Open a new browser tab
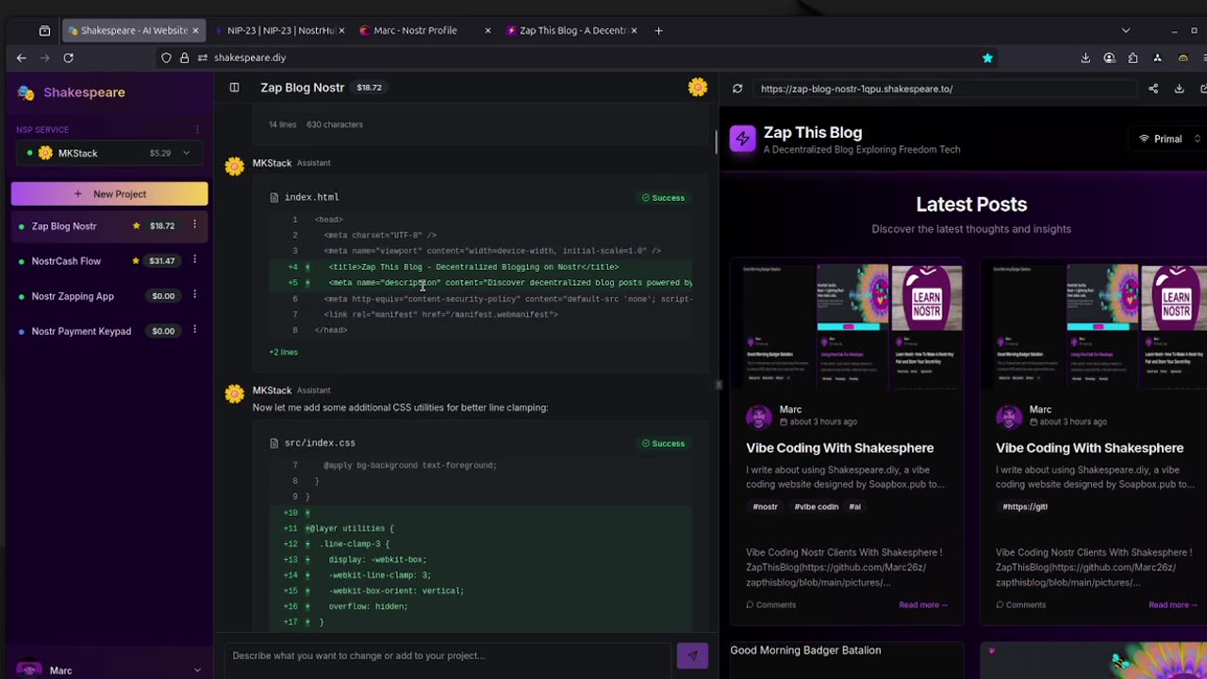The height and width of the screenshot is (679, 1207). 659,30
